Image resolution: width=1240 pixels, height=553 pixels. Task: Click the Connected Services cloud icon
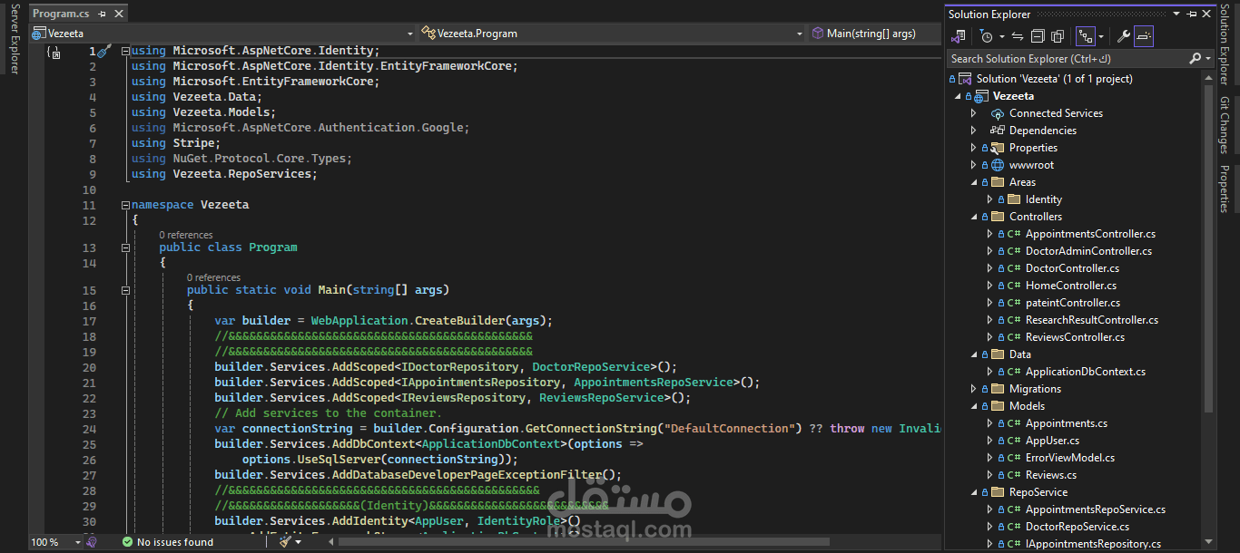click(x=998, y=113)
